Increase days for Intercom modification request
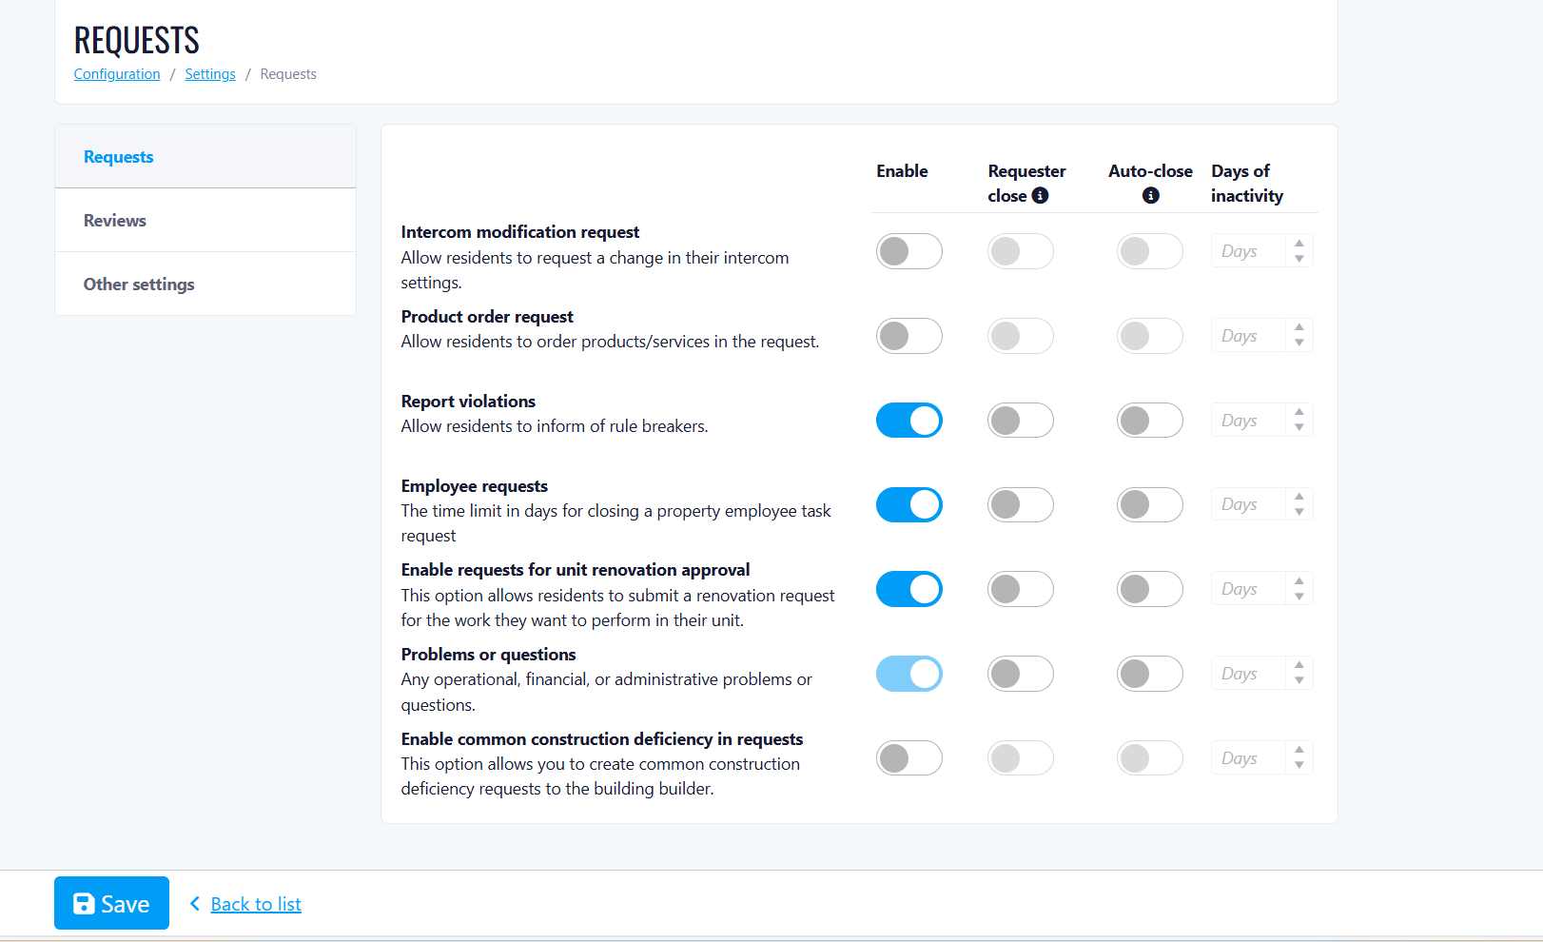 (1299, 244)
